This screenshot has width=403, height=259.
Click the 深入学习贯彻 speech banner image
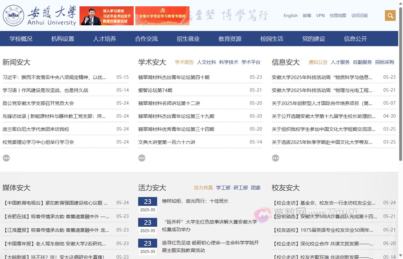pos(106,15)
